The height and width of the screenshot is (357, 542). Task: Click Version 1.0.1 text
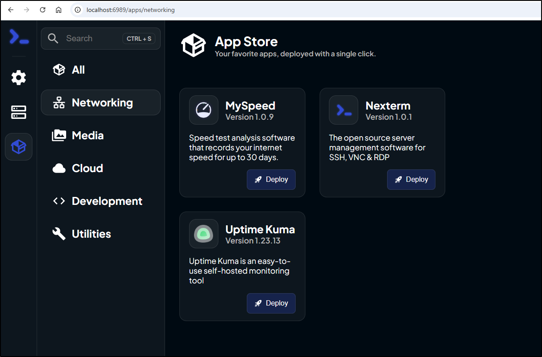(x=389, y=117)
